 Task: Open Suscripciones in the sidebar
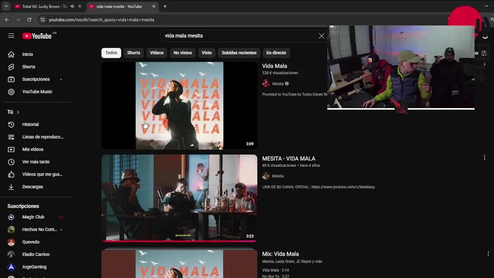pos(36,79)
